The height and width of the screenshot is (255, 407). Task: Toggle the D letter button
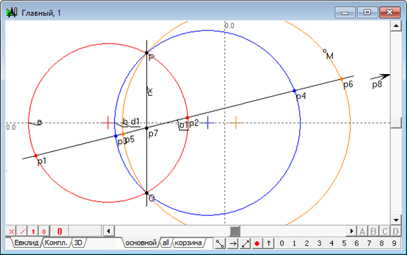[395, 231]
